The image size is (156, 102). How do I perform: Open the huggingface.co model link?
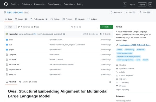tap(135, 45)
